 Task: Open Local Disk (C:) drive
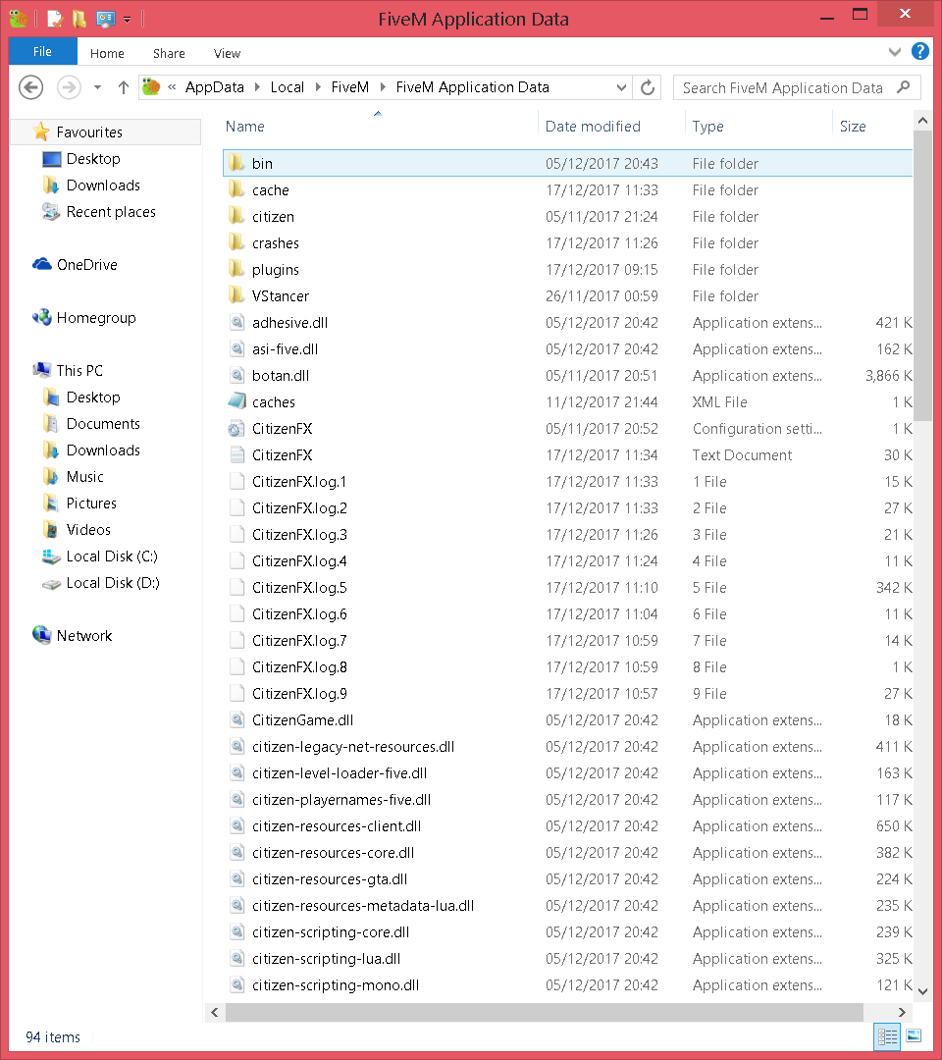(100, 556)
